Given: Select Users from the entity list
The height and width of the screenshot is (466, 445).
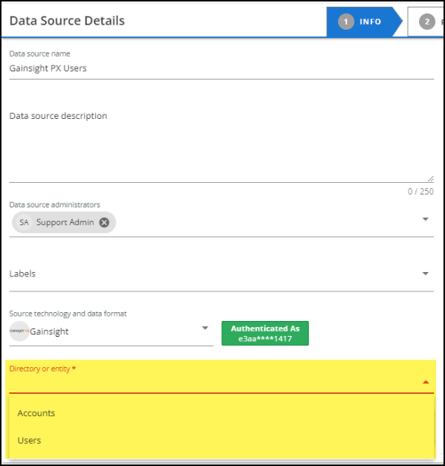Looking at the screenshot, I should 221,440.
